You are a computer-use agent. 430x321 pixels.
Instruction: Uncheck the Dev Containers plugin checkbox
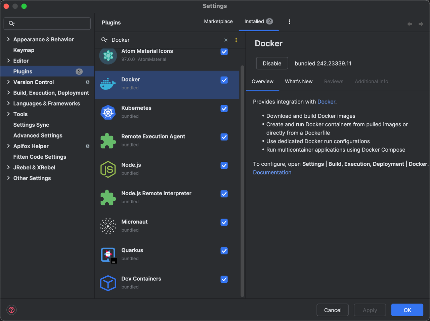224,279
